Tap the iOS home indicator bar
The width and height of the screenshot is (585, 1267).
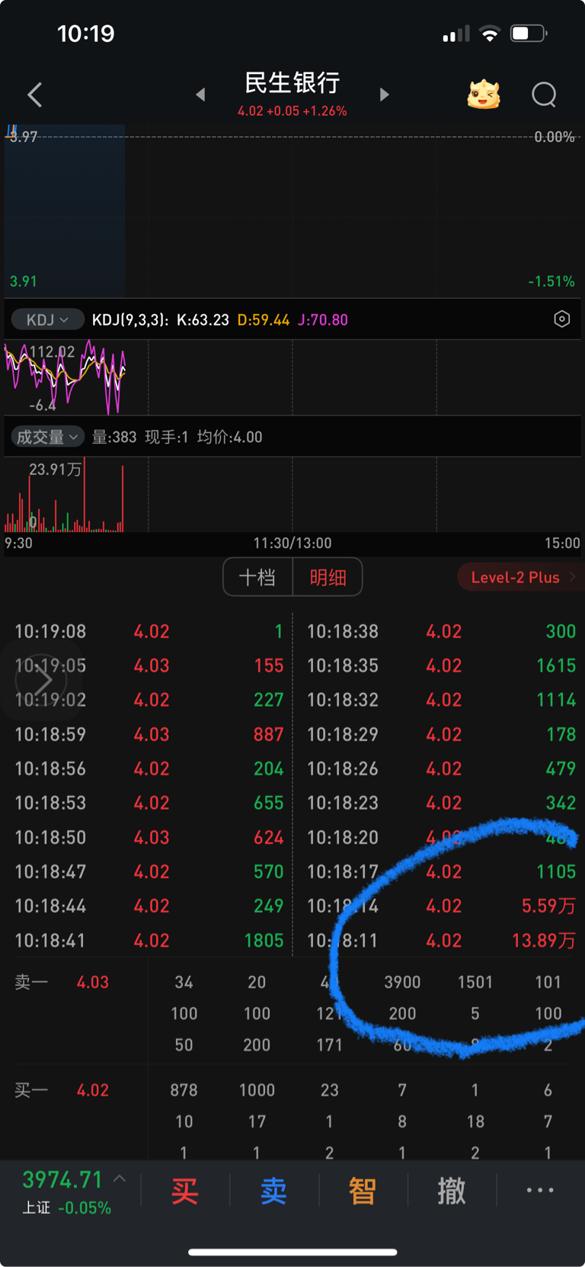coord(292,1252)
